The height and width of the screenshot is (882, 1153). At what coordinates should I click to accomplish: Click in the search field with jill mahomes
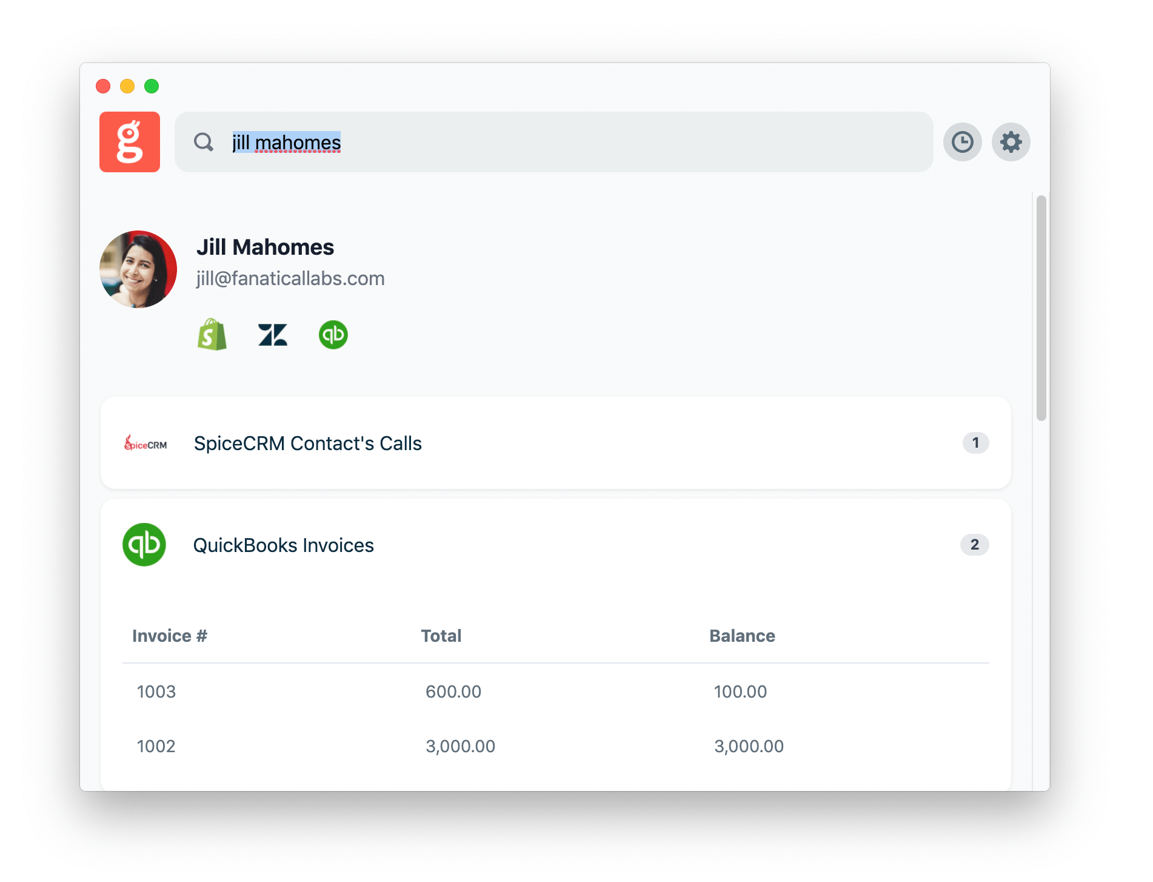coord(546,142)
